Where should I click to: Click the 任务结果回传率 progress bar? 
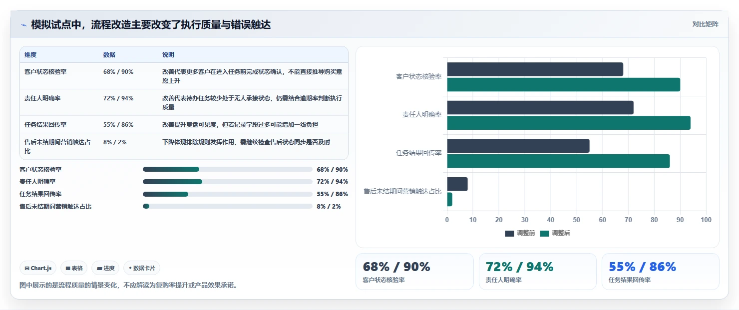coord(227,194)
